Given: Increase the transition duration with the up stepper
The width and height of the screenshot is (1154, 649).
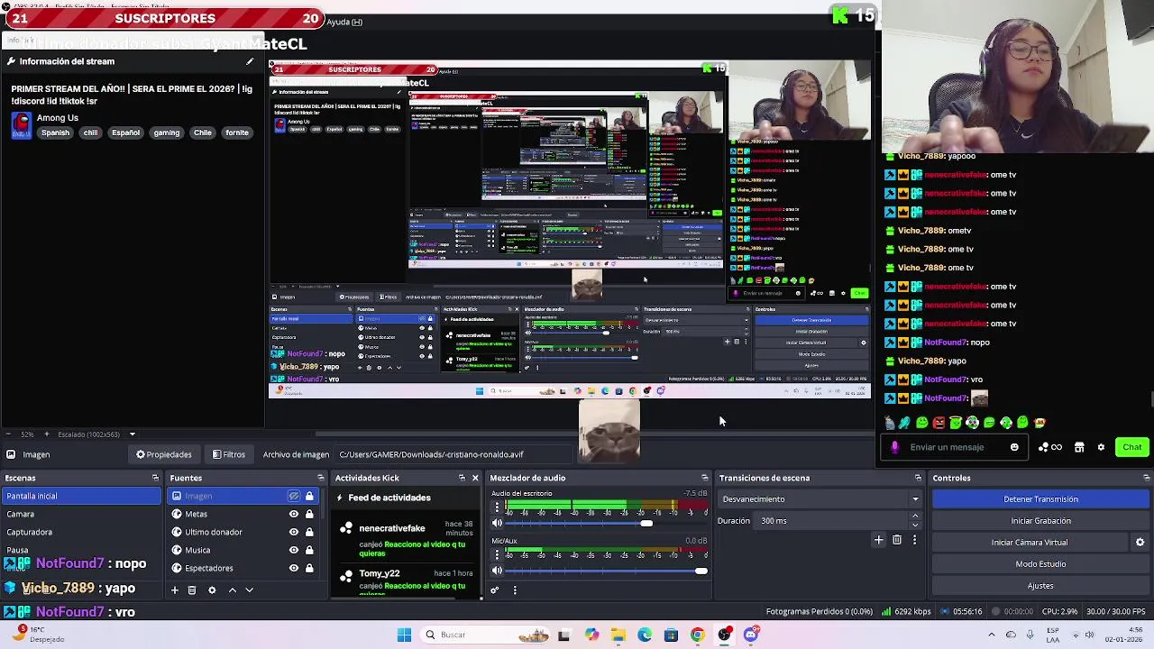Looking at the screenshot, I should (915, 516).
